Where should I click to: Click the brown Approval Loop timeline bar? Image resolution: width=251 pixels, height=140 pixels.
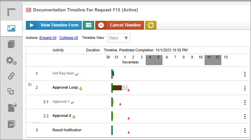117,88
